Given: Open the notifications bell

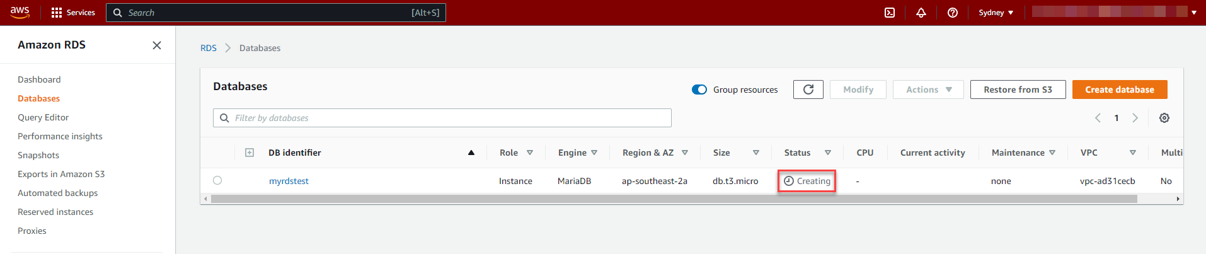Looking at the screenshot, I should click(921, 13).
